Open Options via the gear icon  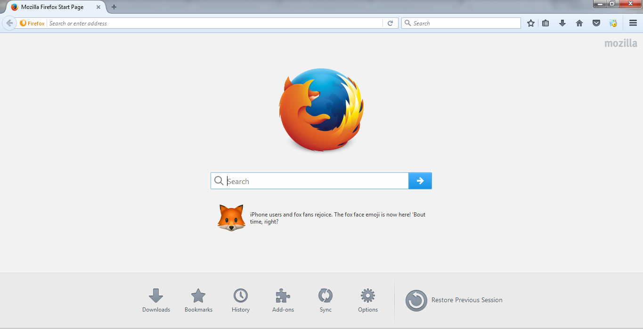pos(367,296)
